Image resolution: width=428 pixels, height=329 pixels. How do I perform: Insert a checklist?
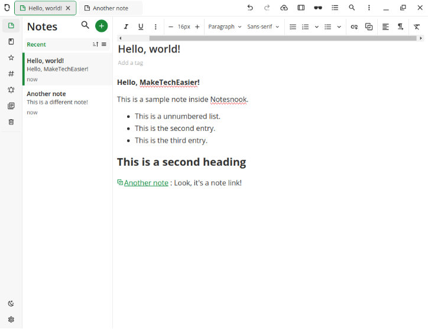[293, 27]
